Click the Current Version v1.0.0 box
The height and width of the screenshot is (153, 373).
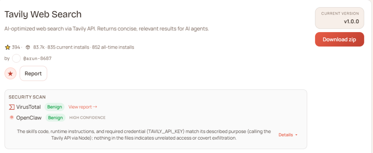pos(339,18)
